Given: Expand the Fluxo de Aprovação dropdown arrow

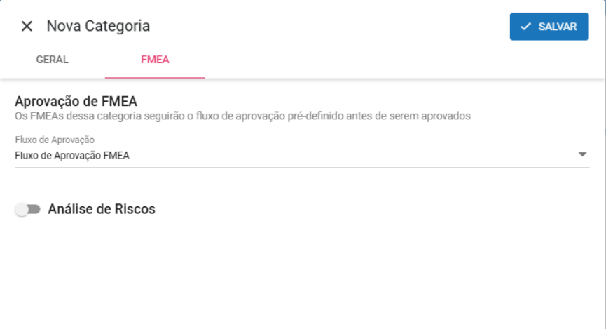Looking at the screenshot, I should point(582,155).
